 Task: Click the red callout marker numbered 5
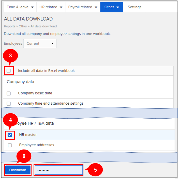point(95,170)
